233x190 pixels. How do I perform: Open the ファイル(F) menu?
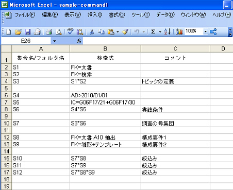(x=25, y=15)
